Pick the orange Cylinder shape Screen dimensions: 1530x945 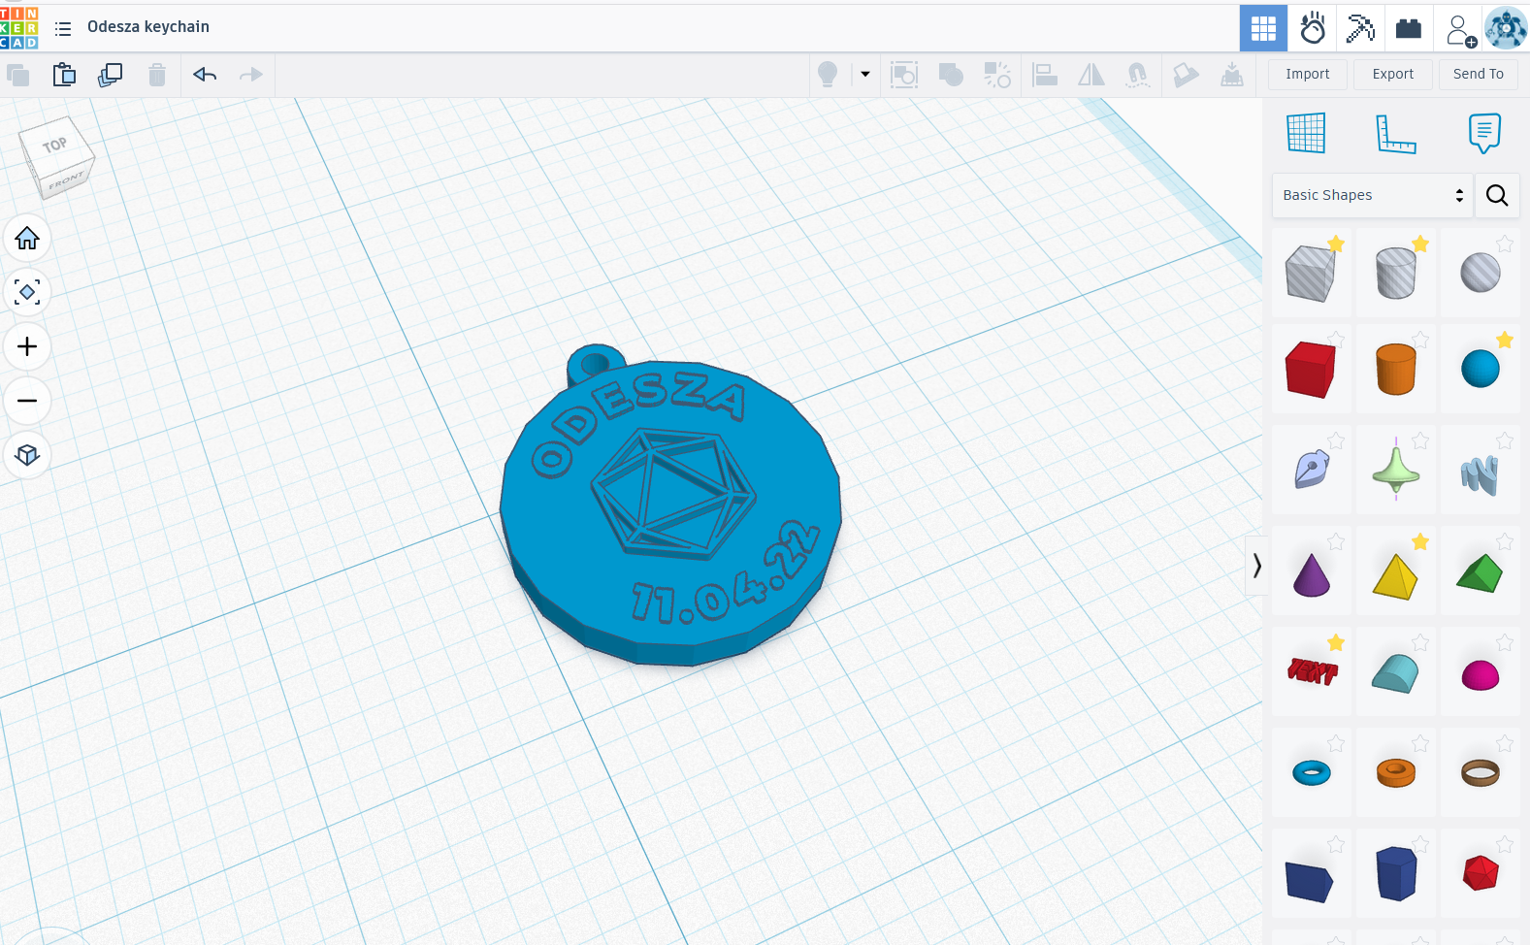[x=1395, y=370]
